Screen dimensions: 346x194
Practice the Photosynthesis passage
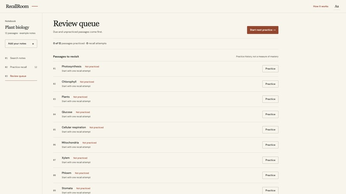coord(270,69)
